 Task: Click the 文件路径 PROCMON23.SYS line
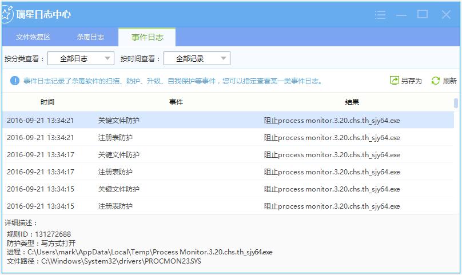coord(103,261)
